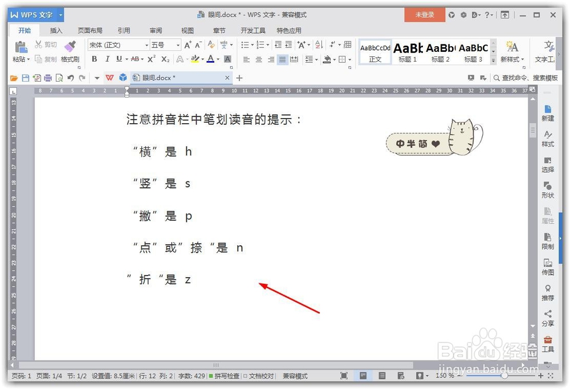
Task: Toggle italic formatting
Action: 107,59
